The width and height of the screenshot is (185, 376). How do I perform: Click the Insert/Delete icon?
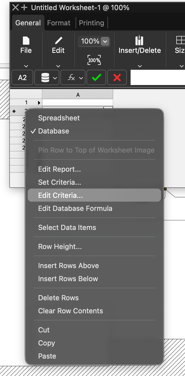tap(139, 41)
